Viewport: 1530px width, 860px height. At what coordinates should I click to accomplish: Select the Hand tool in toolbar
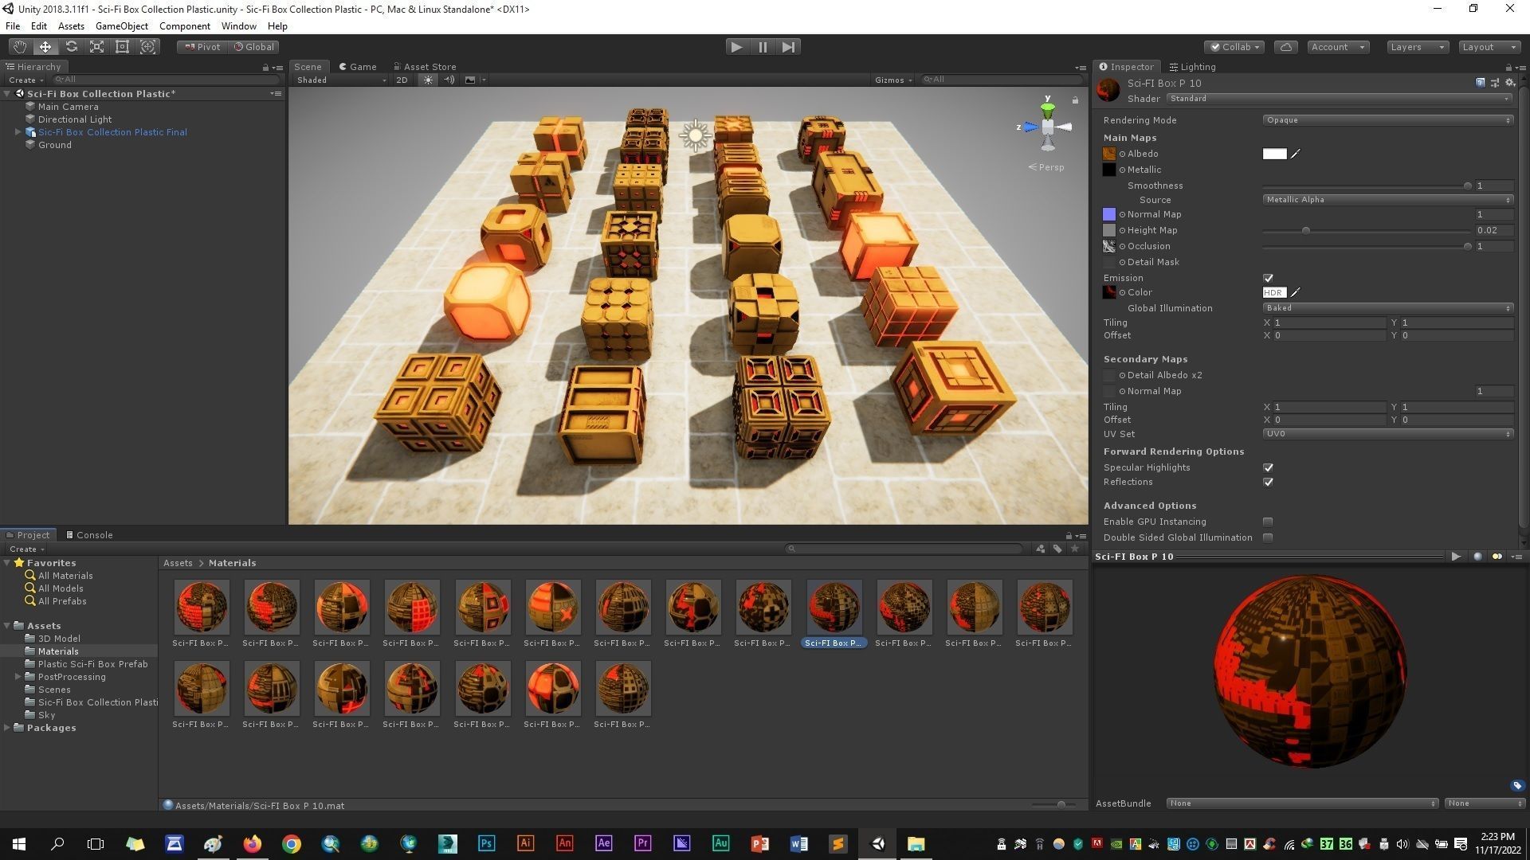pos(19,47)
